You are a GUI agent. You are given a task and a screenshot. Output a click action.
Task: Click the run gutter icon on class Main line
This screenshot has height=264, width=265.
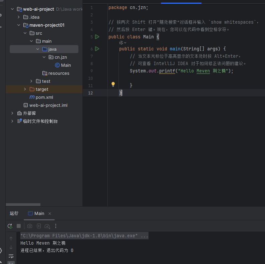(x=97, y=37)
